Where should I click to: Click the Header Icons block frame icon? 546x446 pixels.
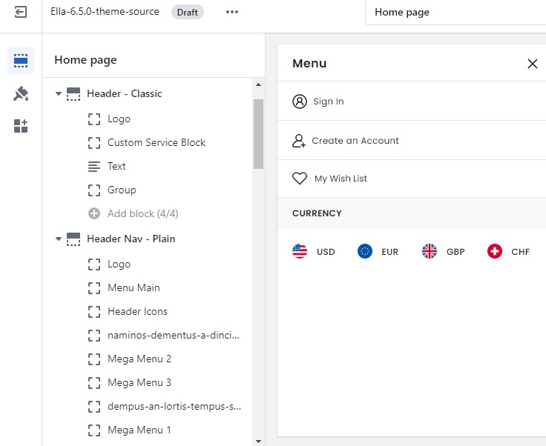[x=94, y=311]
